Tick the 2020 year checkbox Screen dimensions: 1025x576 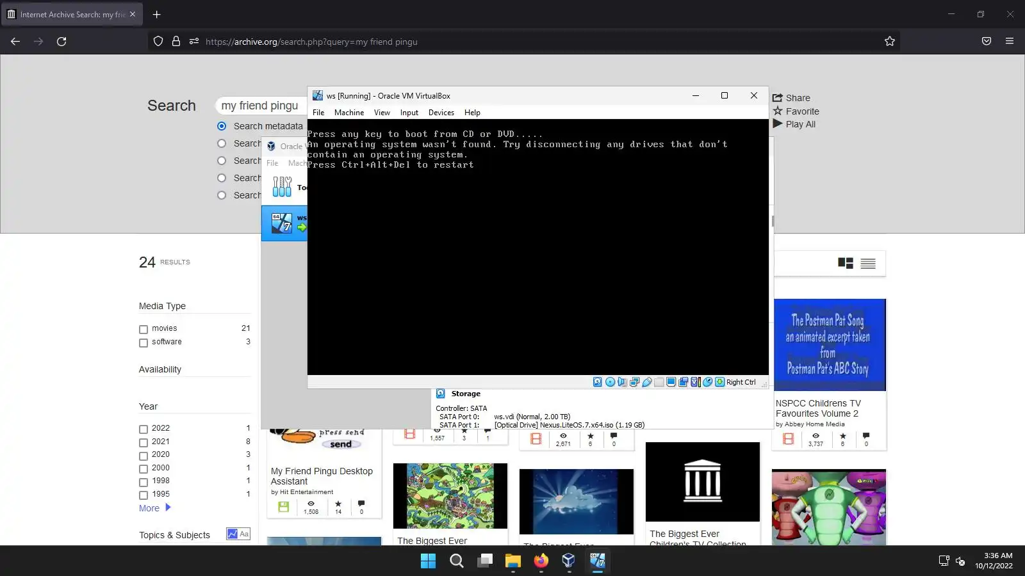click(x=143, y=456)
